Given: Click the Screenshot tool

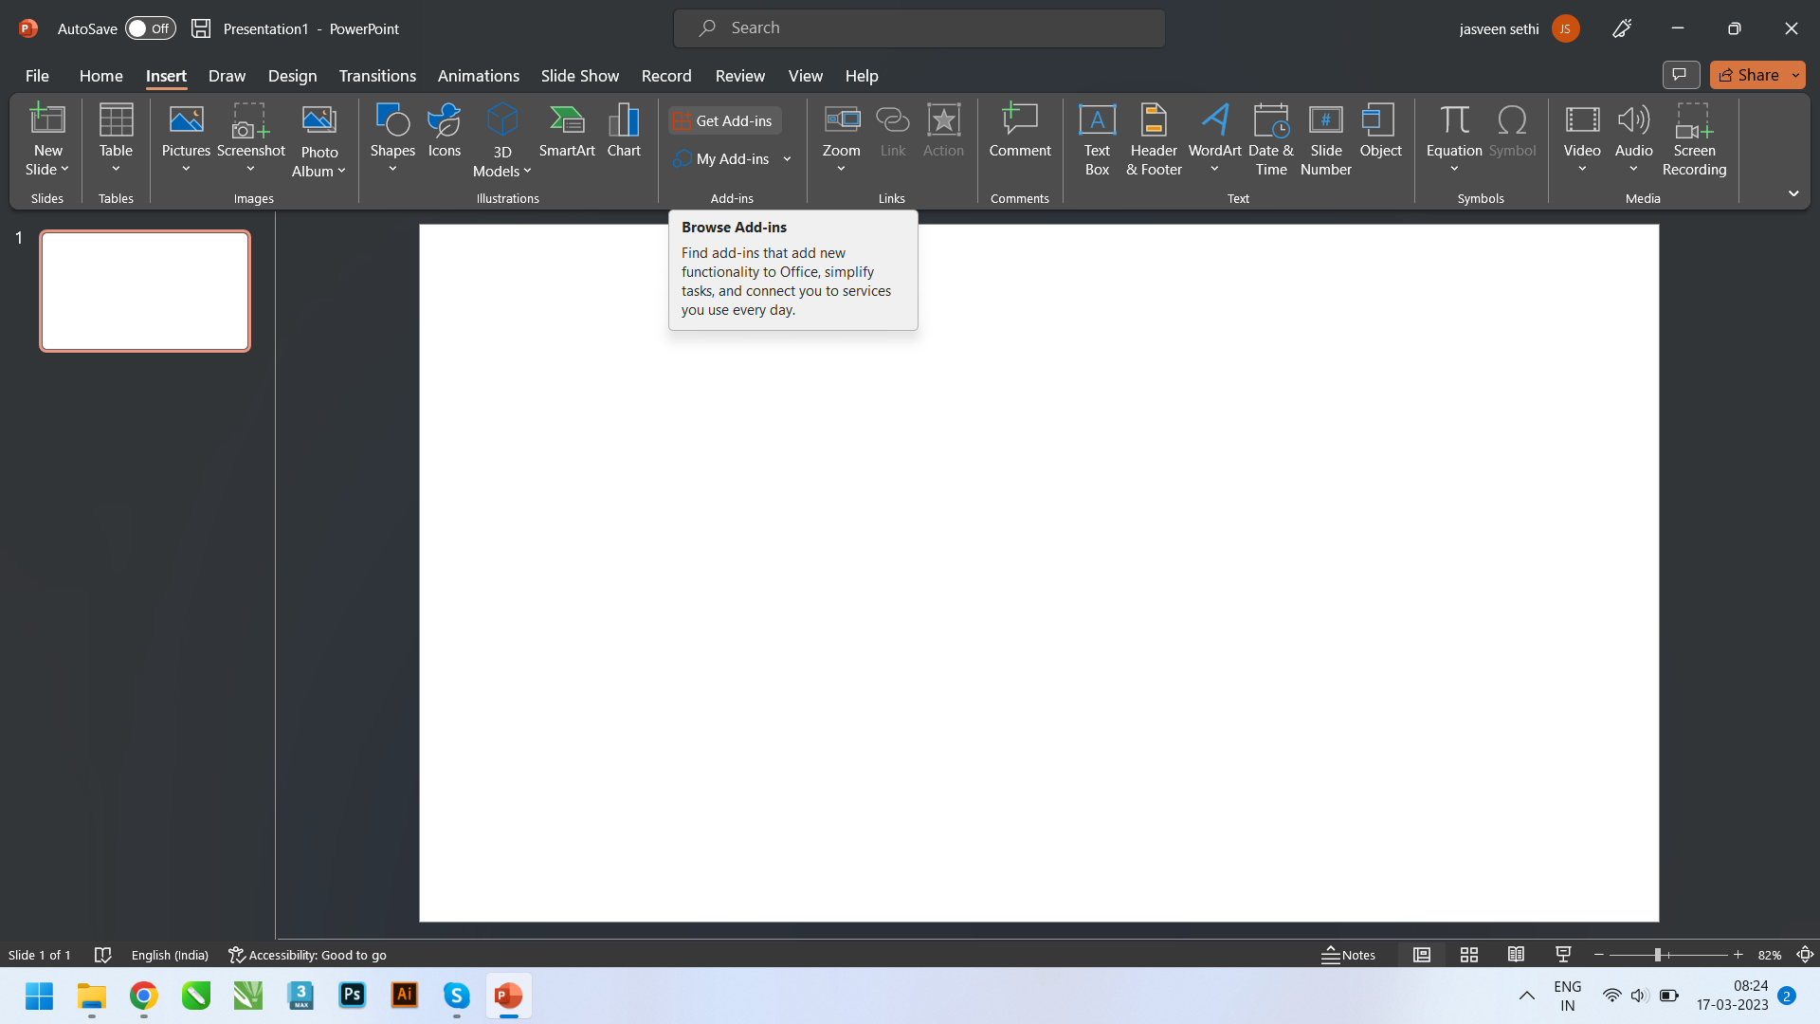Looking at the screenshot, I should click(x=250, y=138).
